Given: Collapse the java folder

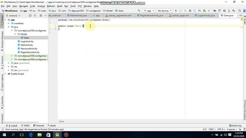Looking at the screenshot, I should (8, 27).
